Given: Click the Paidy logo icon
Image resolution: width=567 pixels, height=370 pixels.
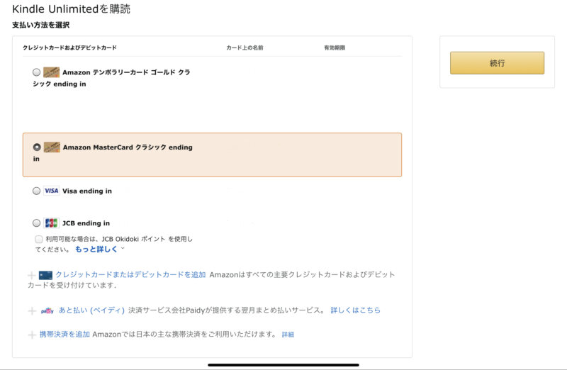Looking at the screenshot, I should coord(47,310).
